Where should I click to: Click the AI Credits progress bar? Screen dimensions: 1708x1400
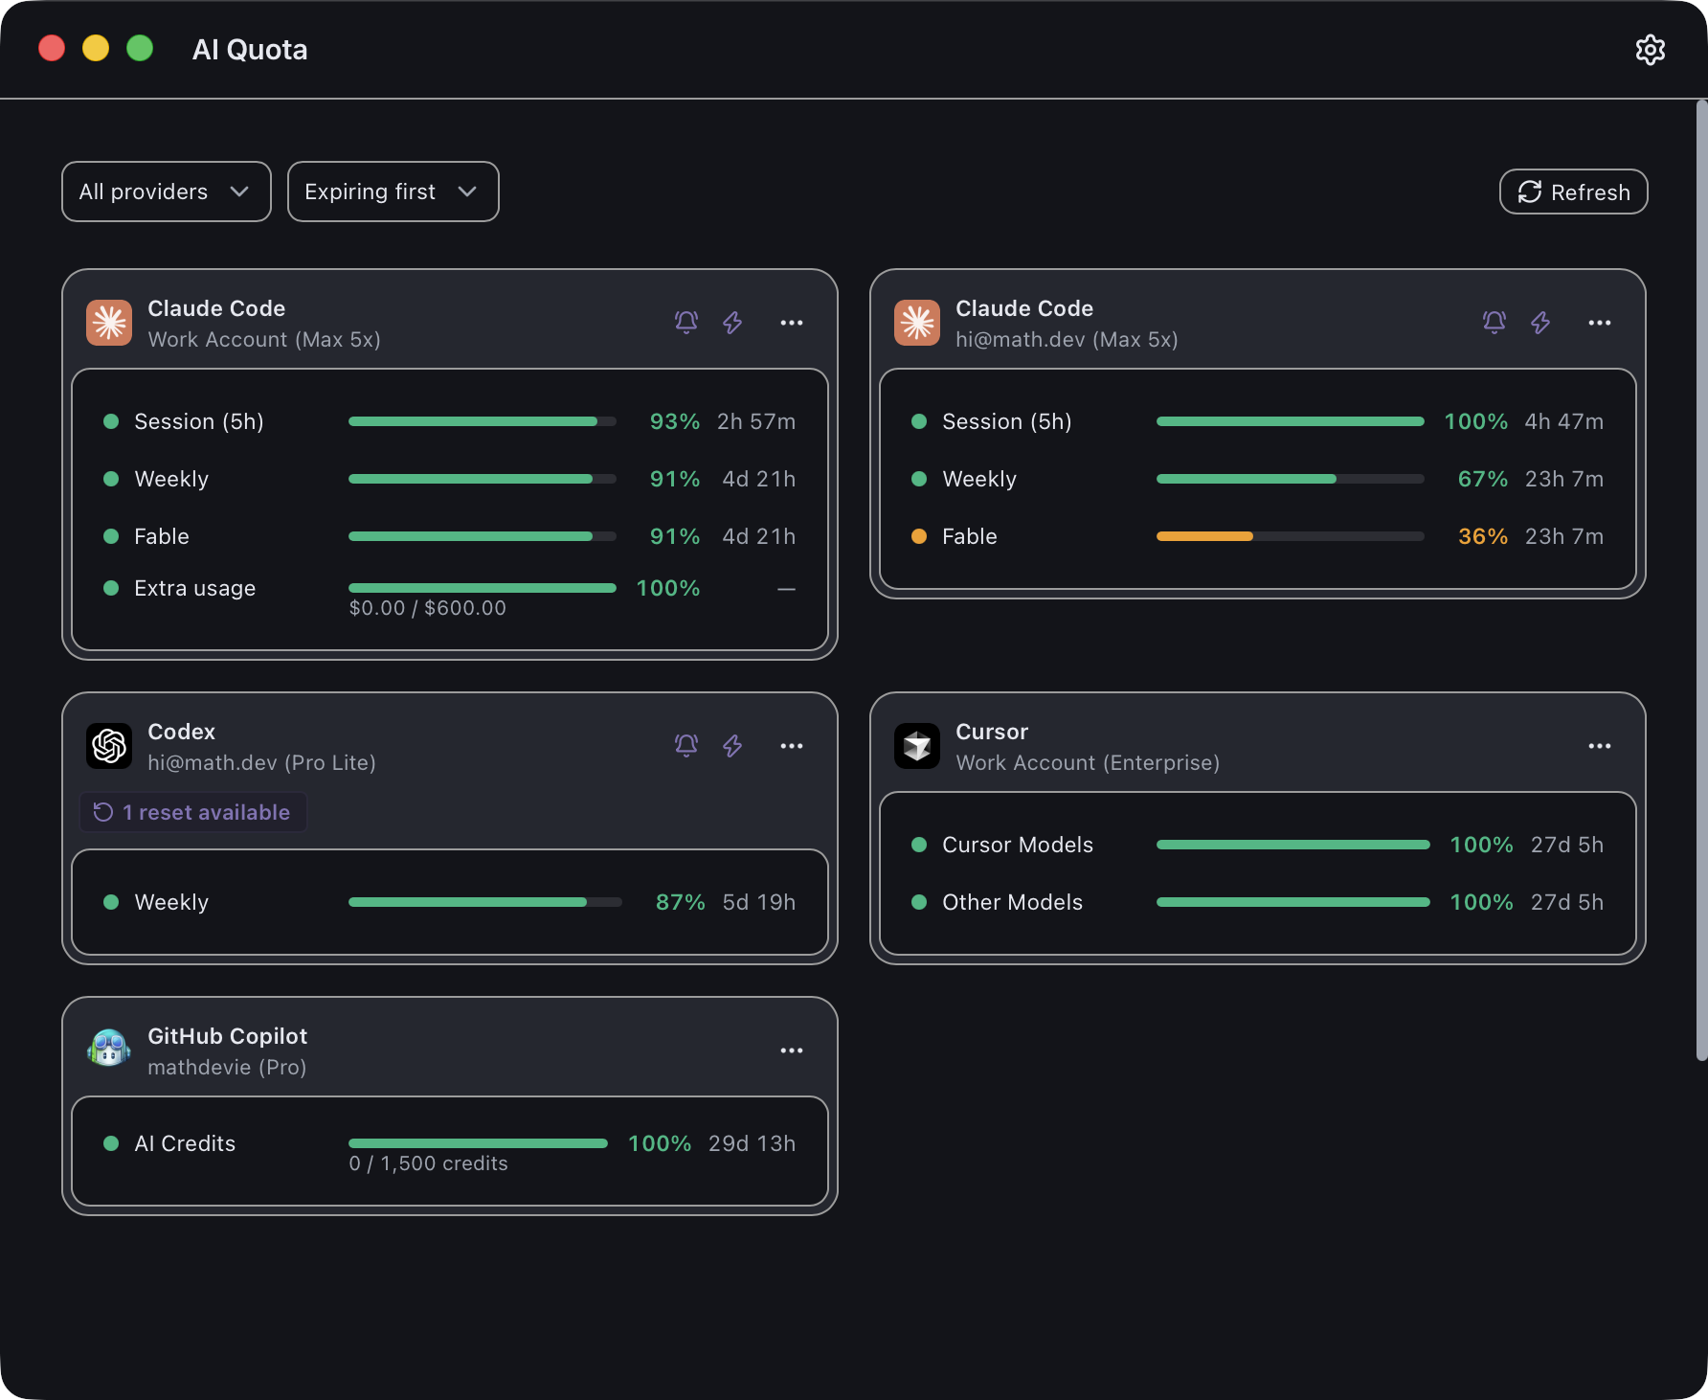point(479,1143)
